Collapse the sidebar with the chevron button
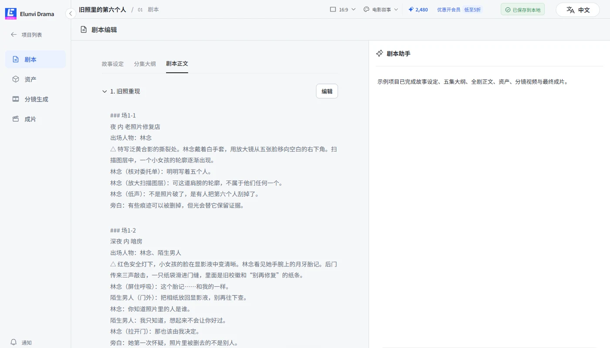 pos(71,13)
